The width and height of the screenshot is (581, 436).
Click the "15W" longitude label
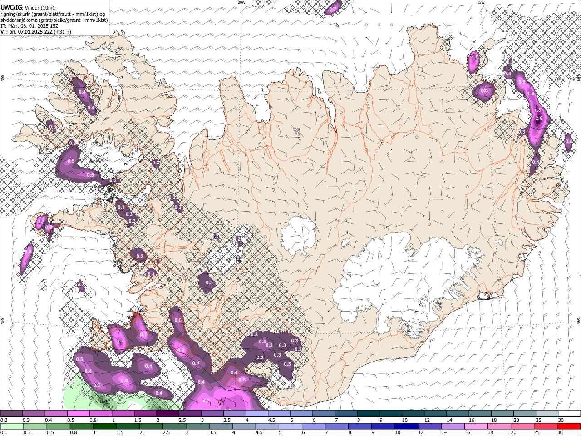tap(481, 2)
